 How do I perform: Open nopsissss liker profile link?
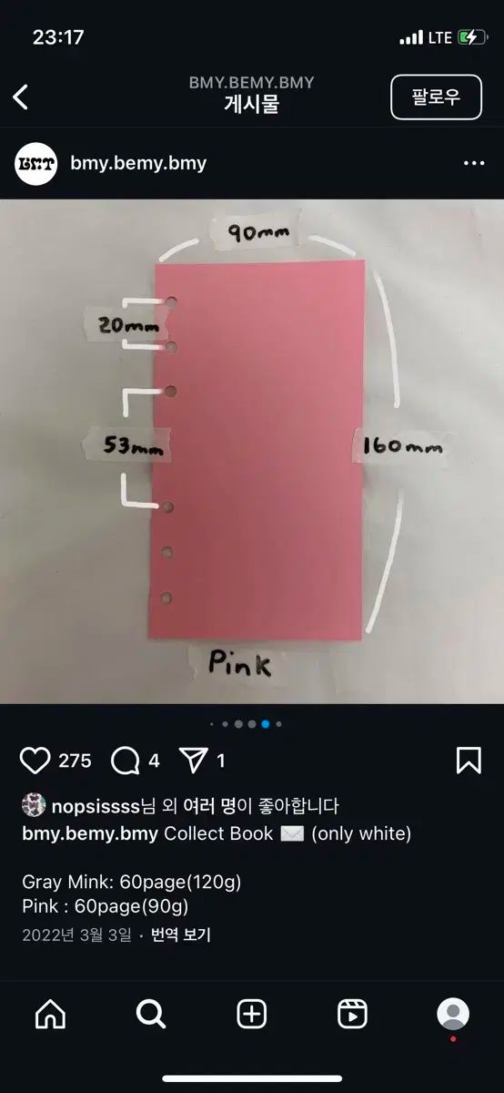[x=94, y=806]
